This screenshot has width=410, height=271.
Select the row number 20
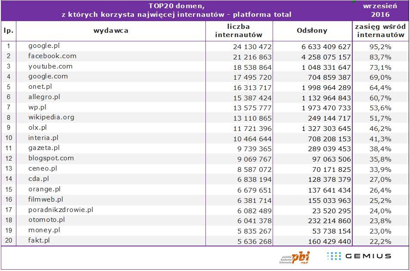tap(9, 241)
